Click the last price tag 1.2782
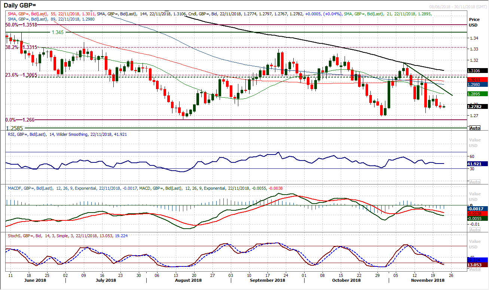489x290 pixels. pyautogui.click(x=477, y=106)
